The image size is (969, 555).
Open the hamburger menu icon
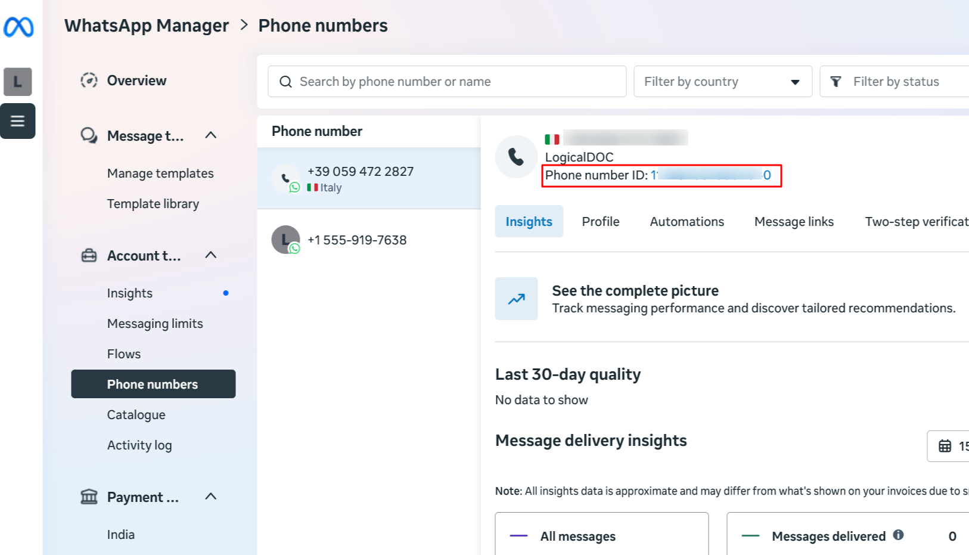18,121
